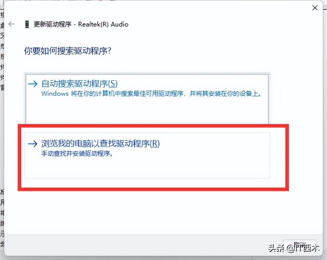Screen dimensions: 327x260
Task: Click the 取消 button at the bottom right
Action: pos(300,245)
